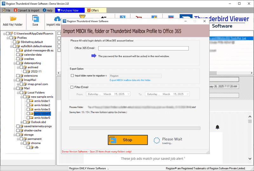The height and width of the screenshot is (171, 254).
Task: Click the message list scroll-left arrow
Action: (59, 73)
